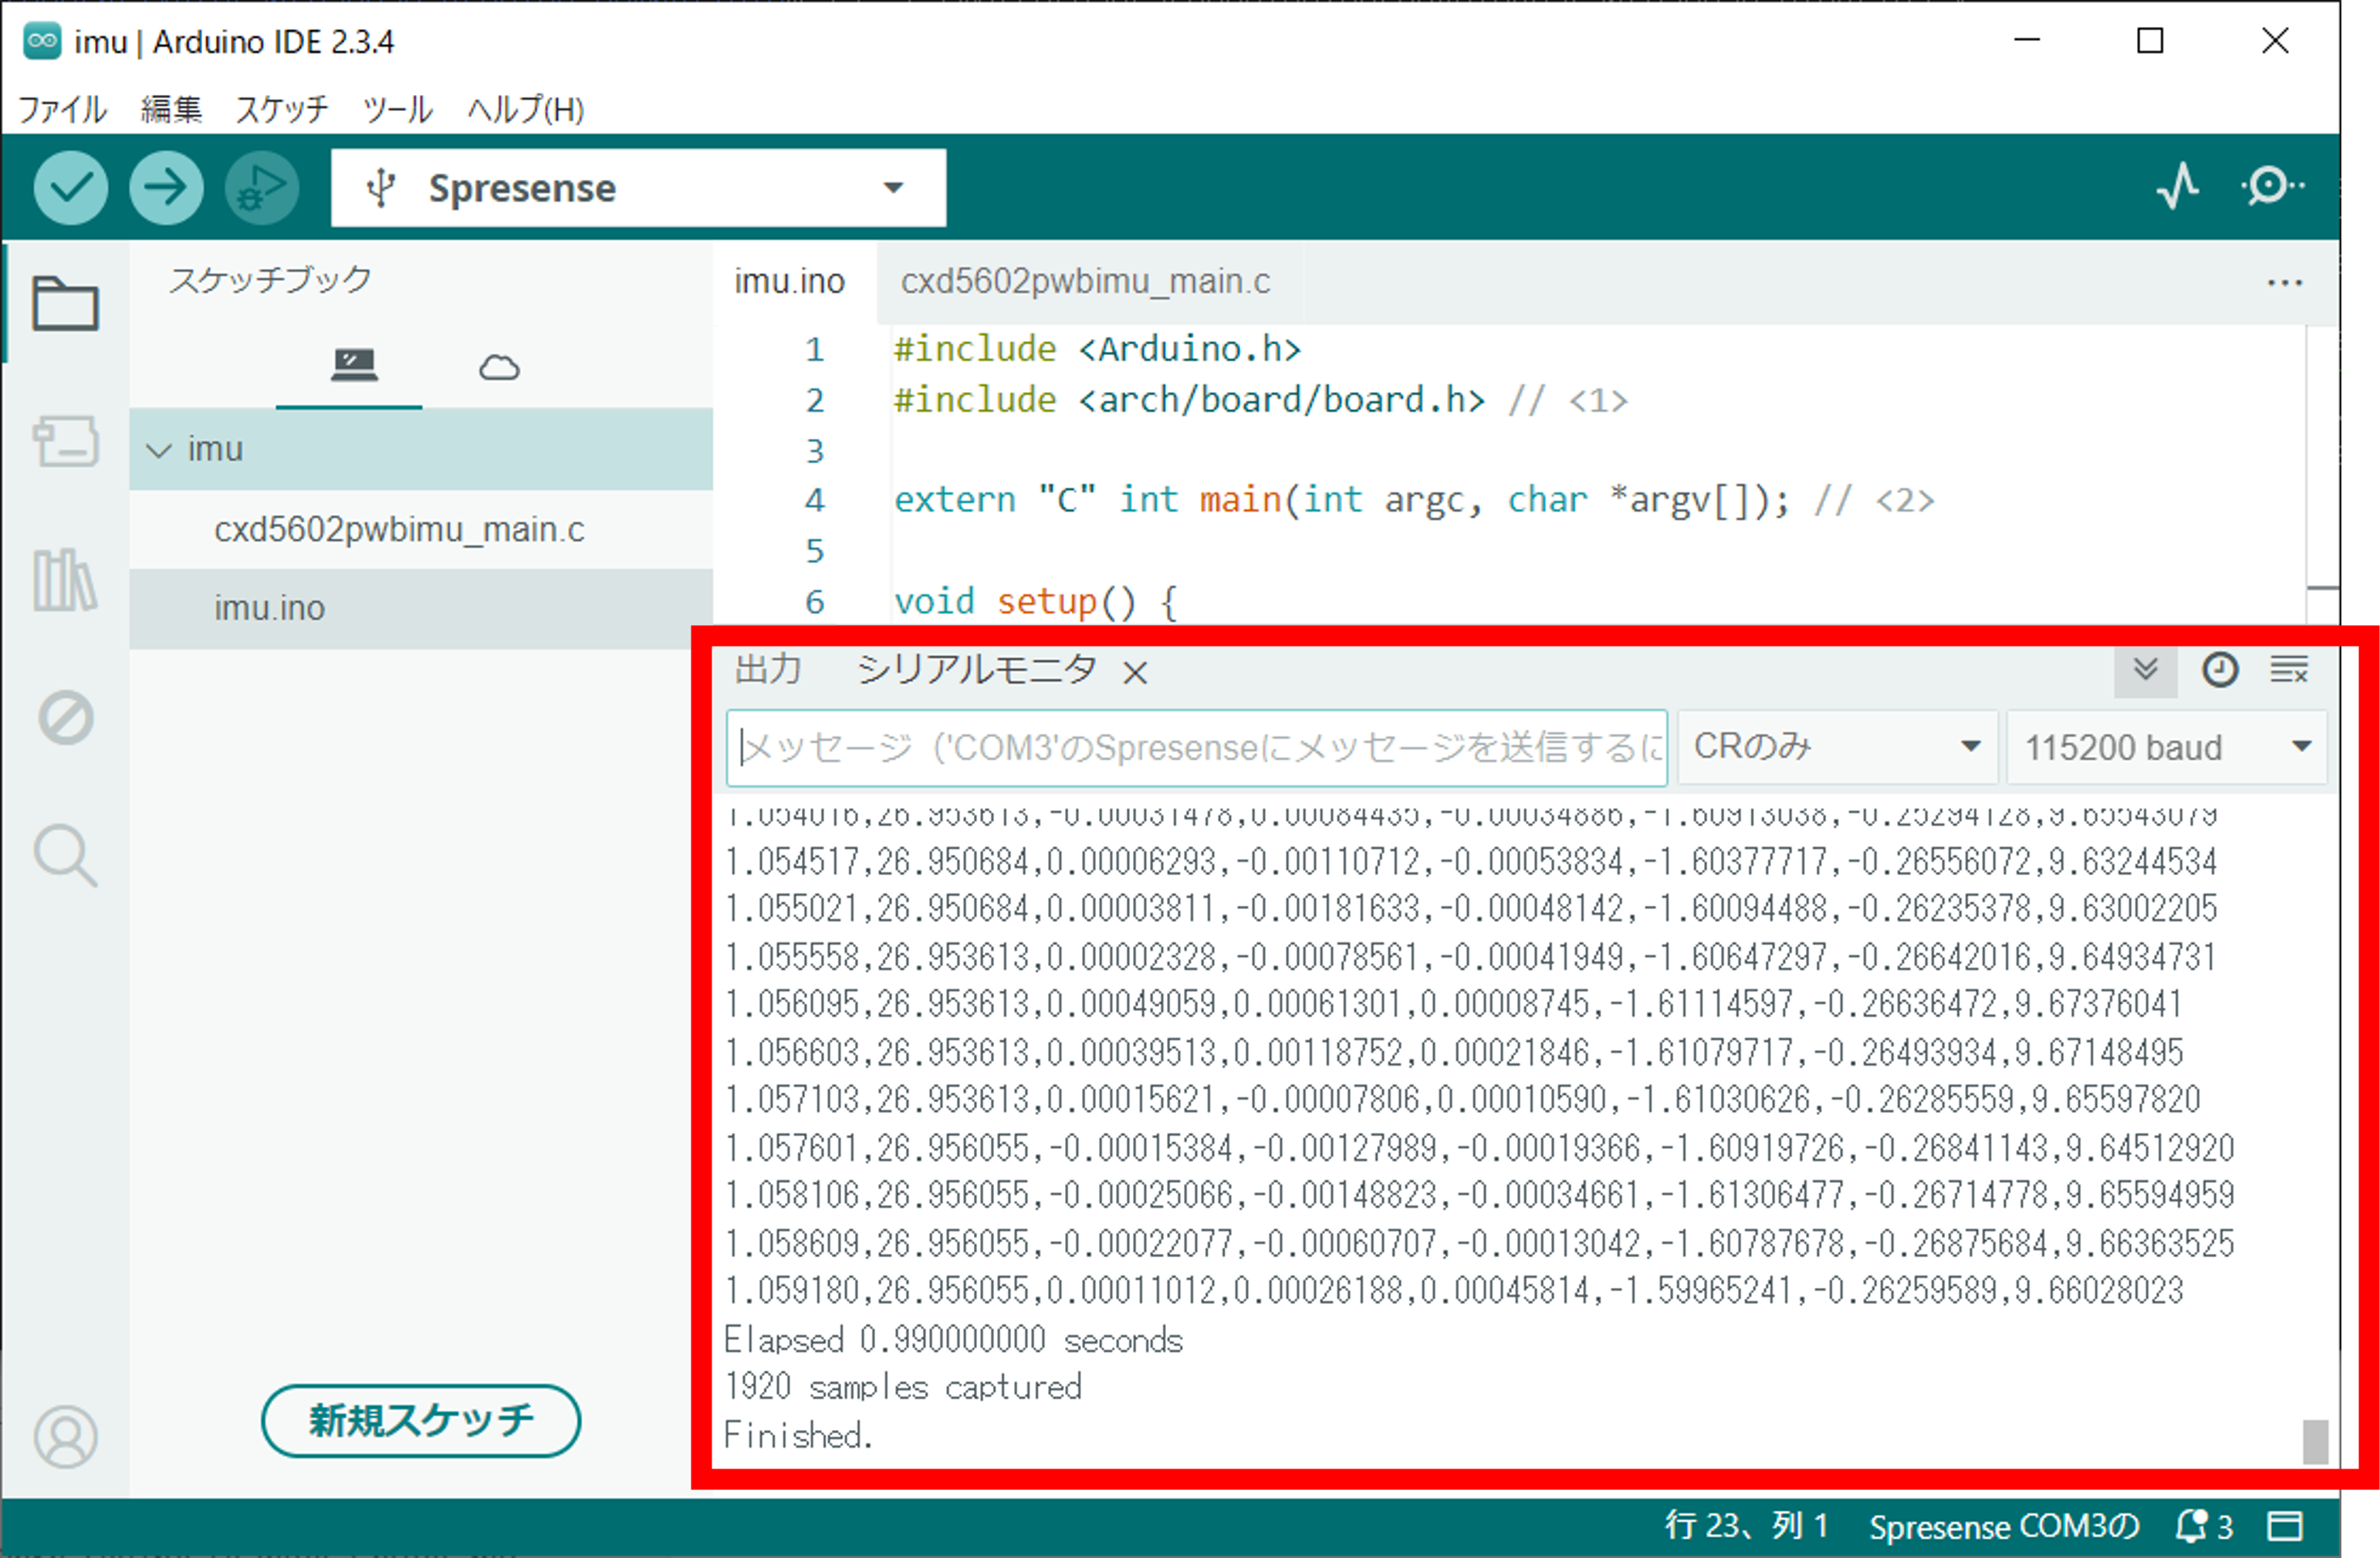The height and width of the screenshot is (1558, 2380).
Task: Switch sketchbook to cloud view
Action: (498, 367)
